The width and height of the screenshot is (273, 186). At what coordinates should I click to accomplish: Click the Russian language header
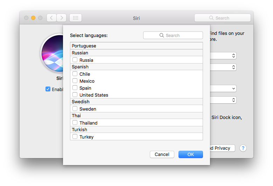pyautogui.click(x=136, y=53)
